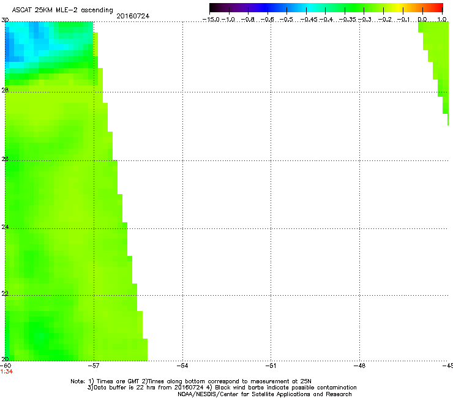Click the longitude axis label "-48"
The image size is (453, 398).
point(360,366)
